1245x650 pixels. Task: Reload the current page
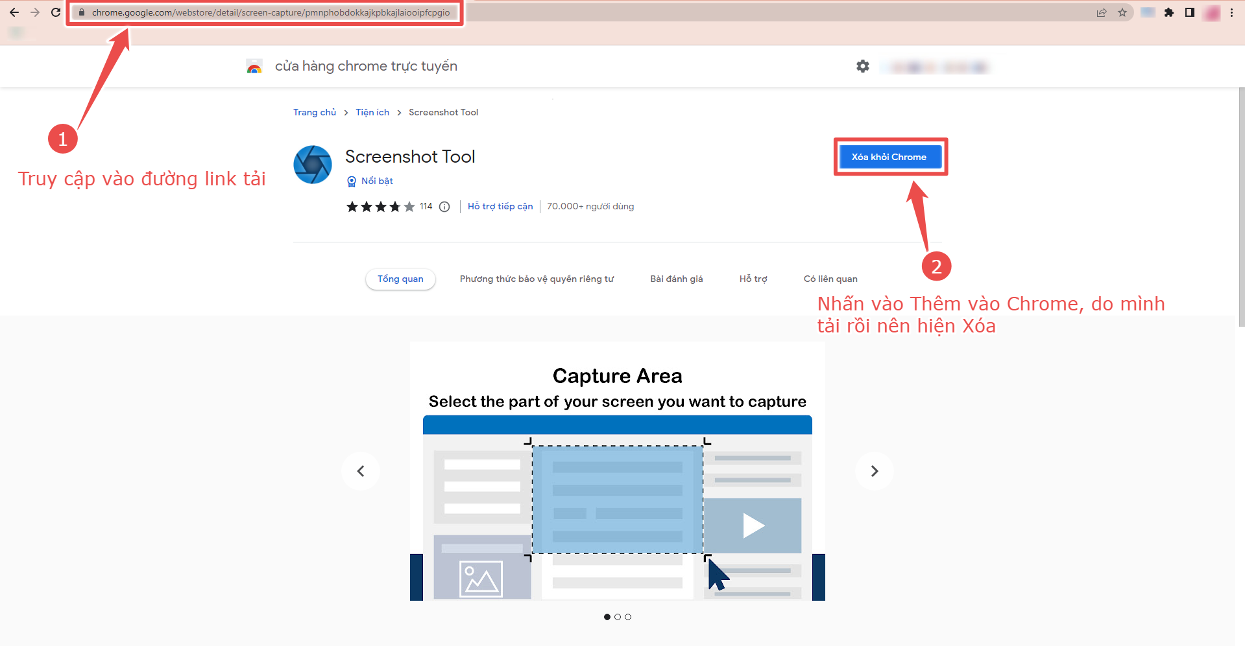coord(55,12)
